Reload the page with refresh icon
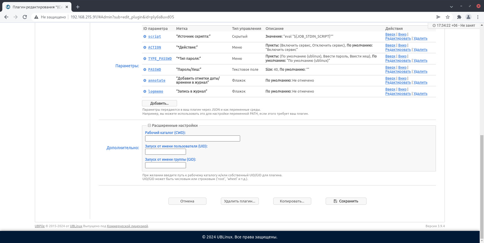 tap(25, 17)
